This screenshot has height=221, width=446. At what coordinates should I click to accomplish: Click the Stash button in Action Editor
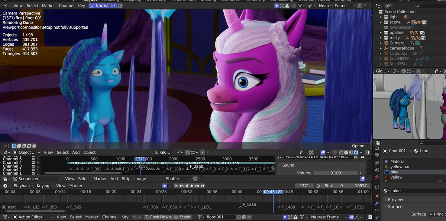[x=182, y=217]
